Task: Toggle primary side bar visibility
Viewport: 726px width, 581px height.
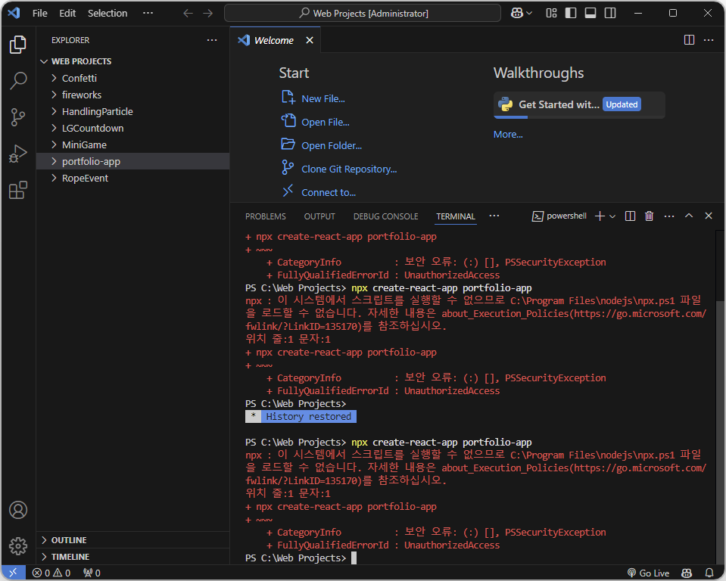Action: pos(571,13)
